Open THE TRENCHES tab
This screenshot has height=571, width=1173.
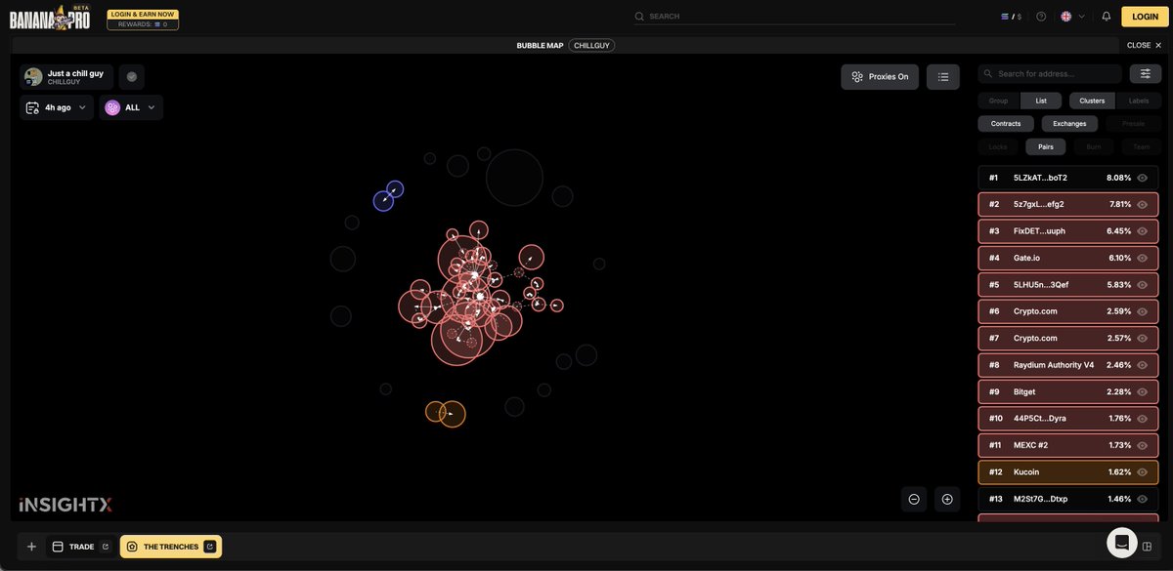[171, 547]
